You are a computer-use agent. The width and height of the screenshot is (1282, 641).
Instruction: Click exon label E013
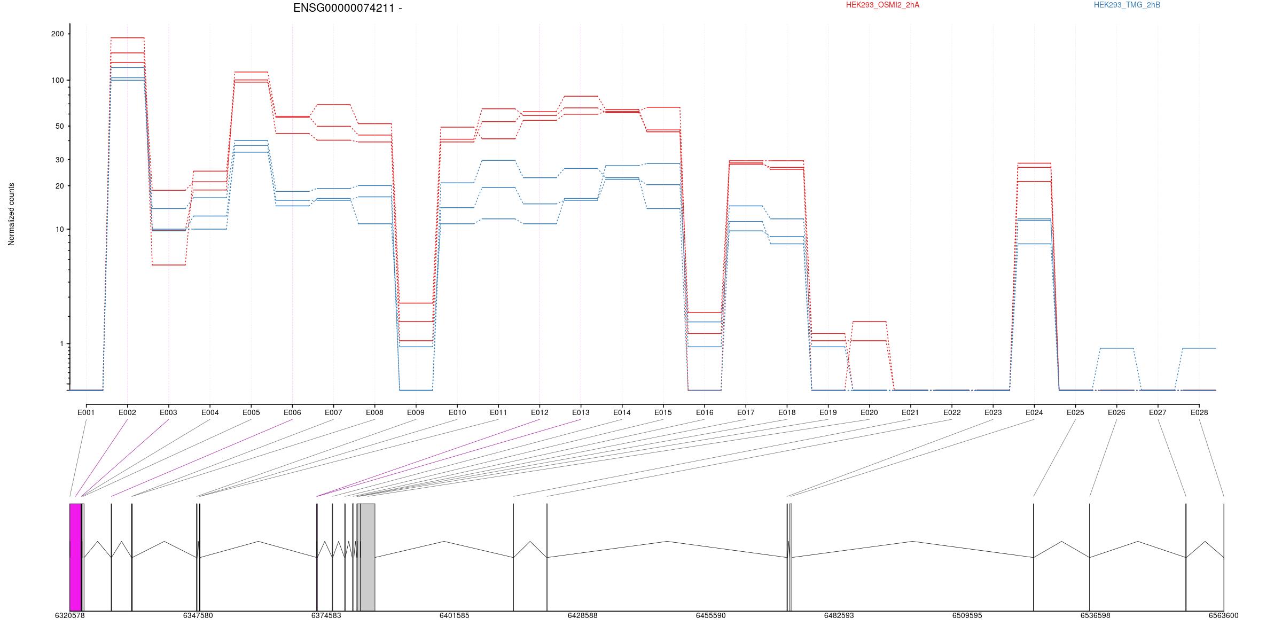(581, 412)
